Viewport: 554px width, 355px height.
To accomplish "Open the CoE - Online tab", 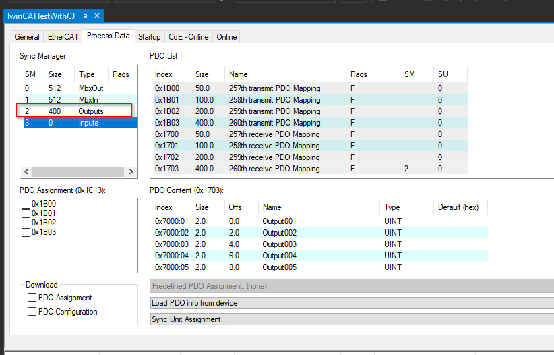I will point(188,37).
